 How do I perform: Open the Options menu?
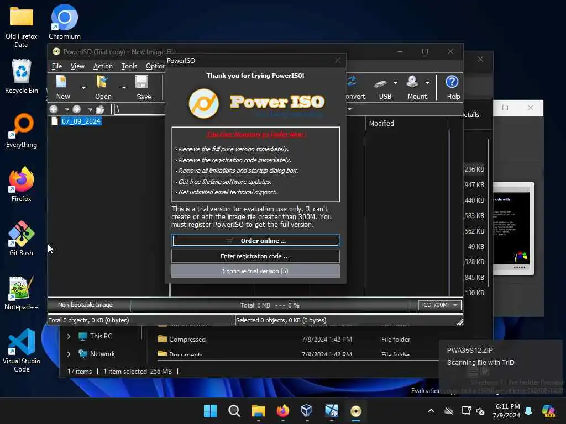pyautogui.click(x=155, y=66)
